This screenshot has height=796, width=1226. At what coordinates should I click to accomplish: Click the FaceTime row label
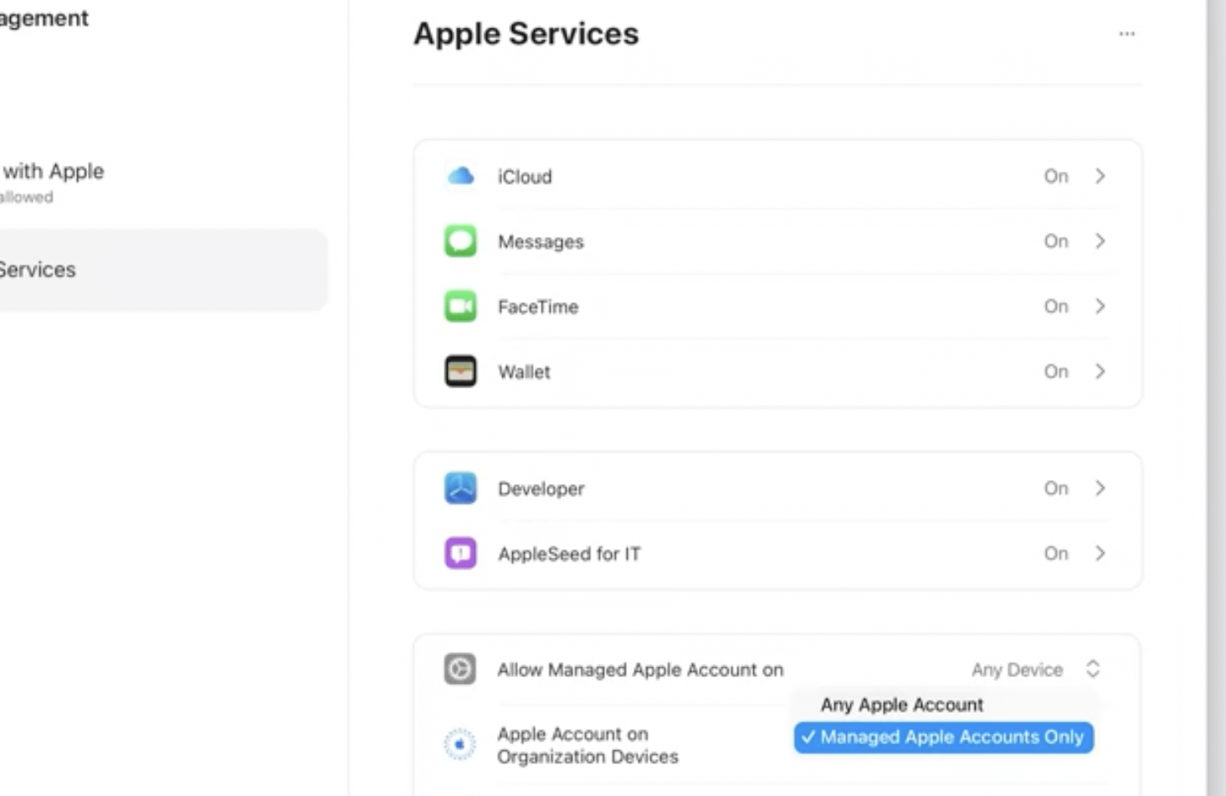click(x=538, y=307)
